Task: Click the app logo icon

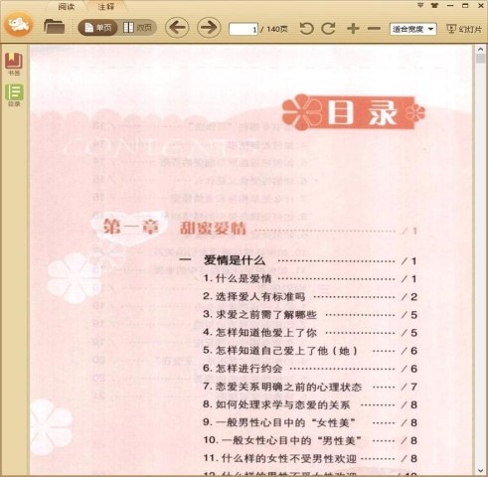Action: click(19, 24)
